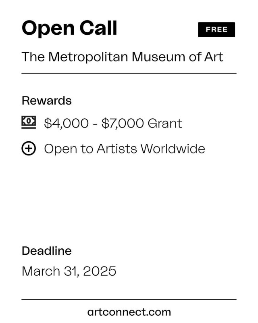Open the artconnect.com link
This screenshot has height=323, width=258.
coord(129,312)
